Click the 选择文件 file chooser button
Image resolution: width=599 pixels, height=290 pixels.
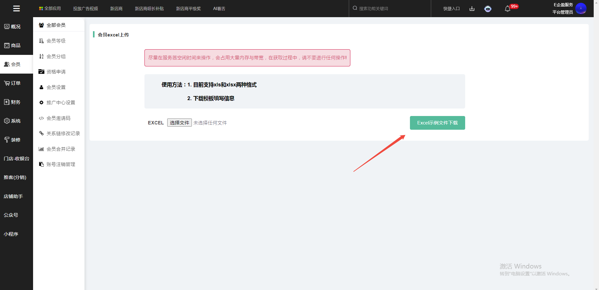[x=179, y=123]
